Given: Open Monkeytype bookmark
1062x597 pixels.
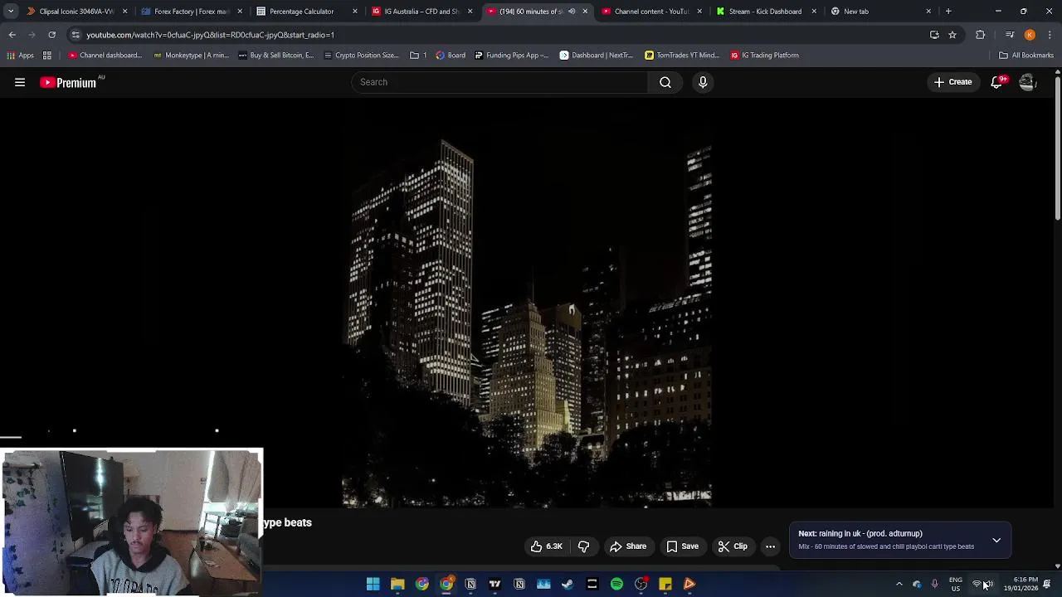Looking at the screenshot, I should point(191,56).
